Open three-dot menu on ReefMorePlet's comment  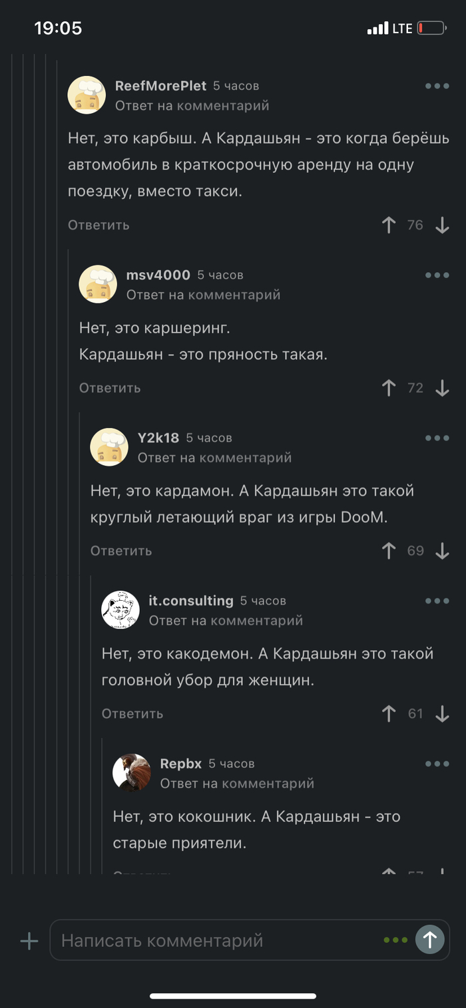[x=437, y=86]
